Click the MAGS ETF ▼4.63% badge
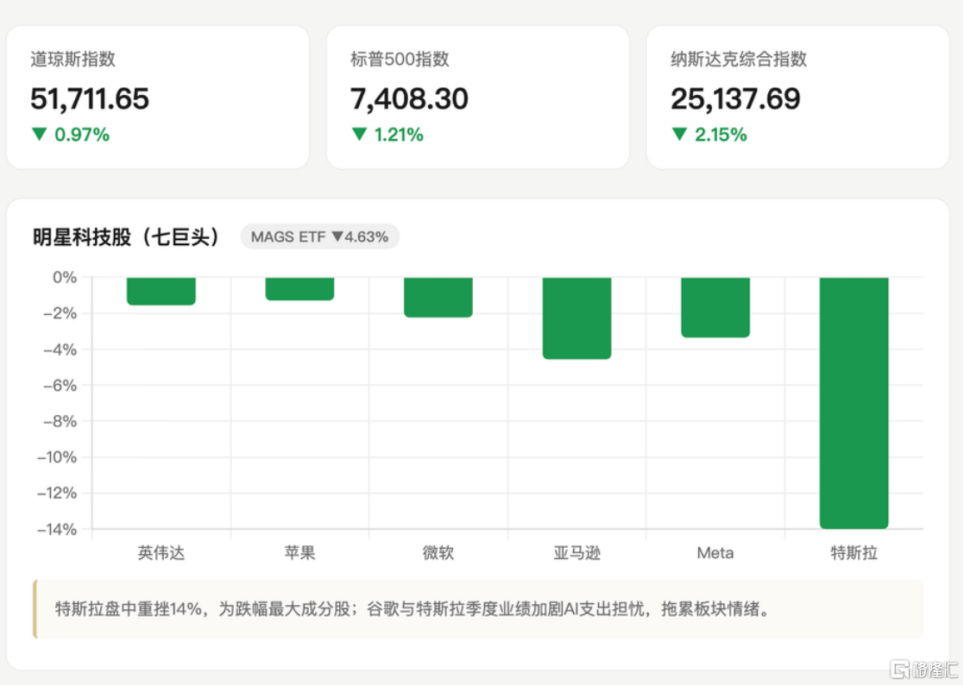 319,236
